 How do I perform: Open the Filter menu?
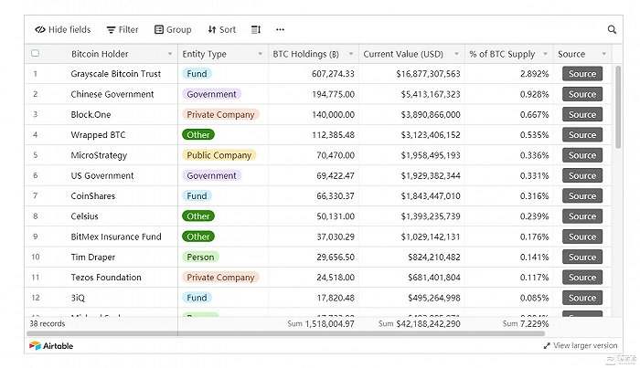click(x=123, y=29)
